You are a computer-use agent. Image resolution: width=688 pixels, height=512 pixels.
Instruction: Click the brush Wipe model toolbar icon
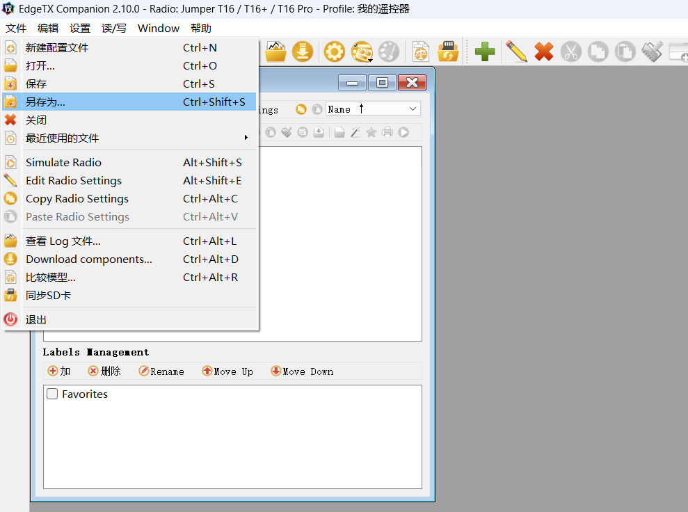coord(653,51)
